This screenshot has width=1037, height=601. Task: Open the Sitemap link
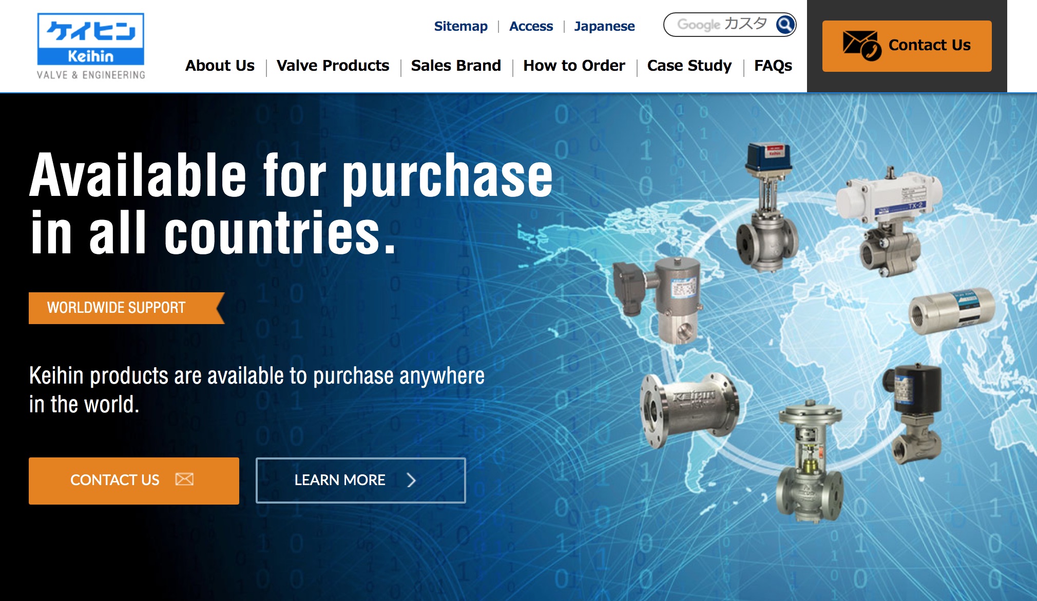pos(460,26)
